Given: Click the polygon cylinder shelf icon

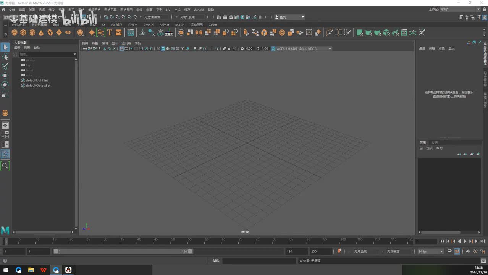Looking at the screenshot, I should (32, 32).
